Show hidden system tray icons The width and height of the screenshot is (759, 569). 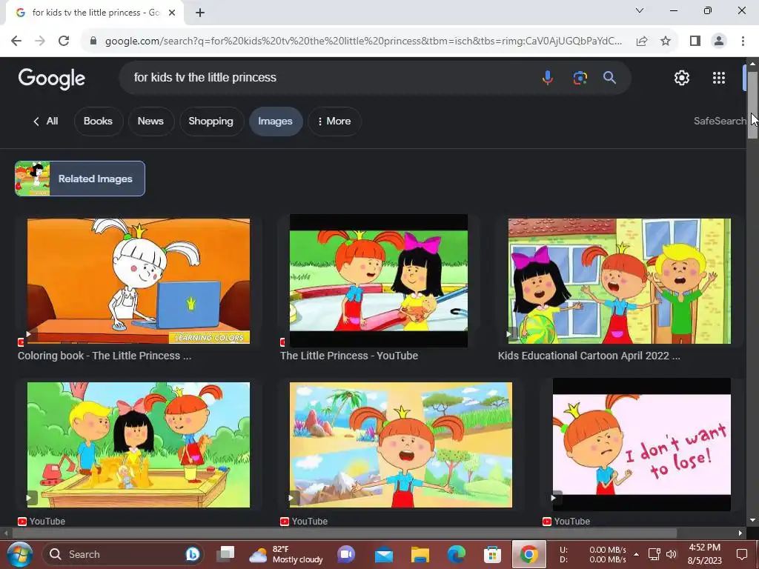point(636,554)
